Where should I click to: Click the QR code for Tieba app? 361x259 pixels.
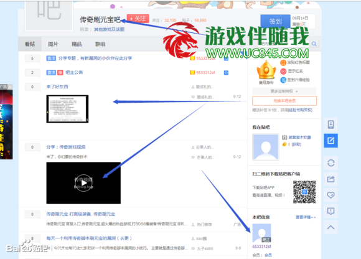click(x=304, y=192)
